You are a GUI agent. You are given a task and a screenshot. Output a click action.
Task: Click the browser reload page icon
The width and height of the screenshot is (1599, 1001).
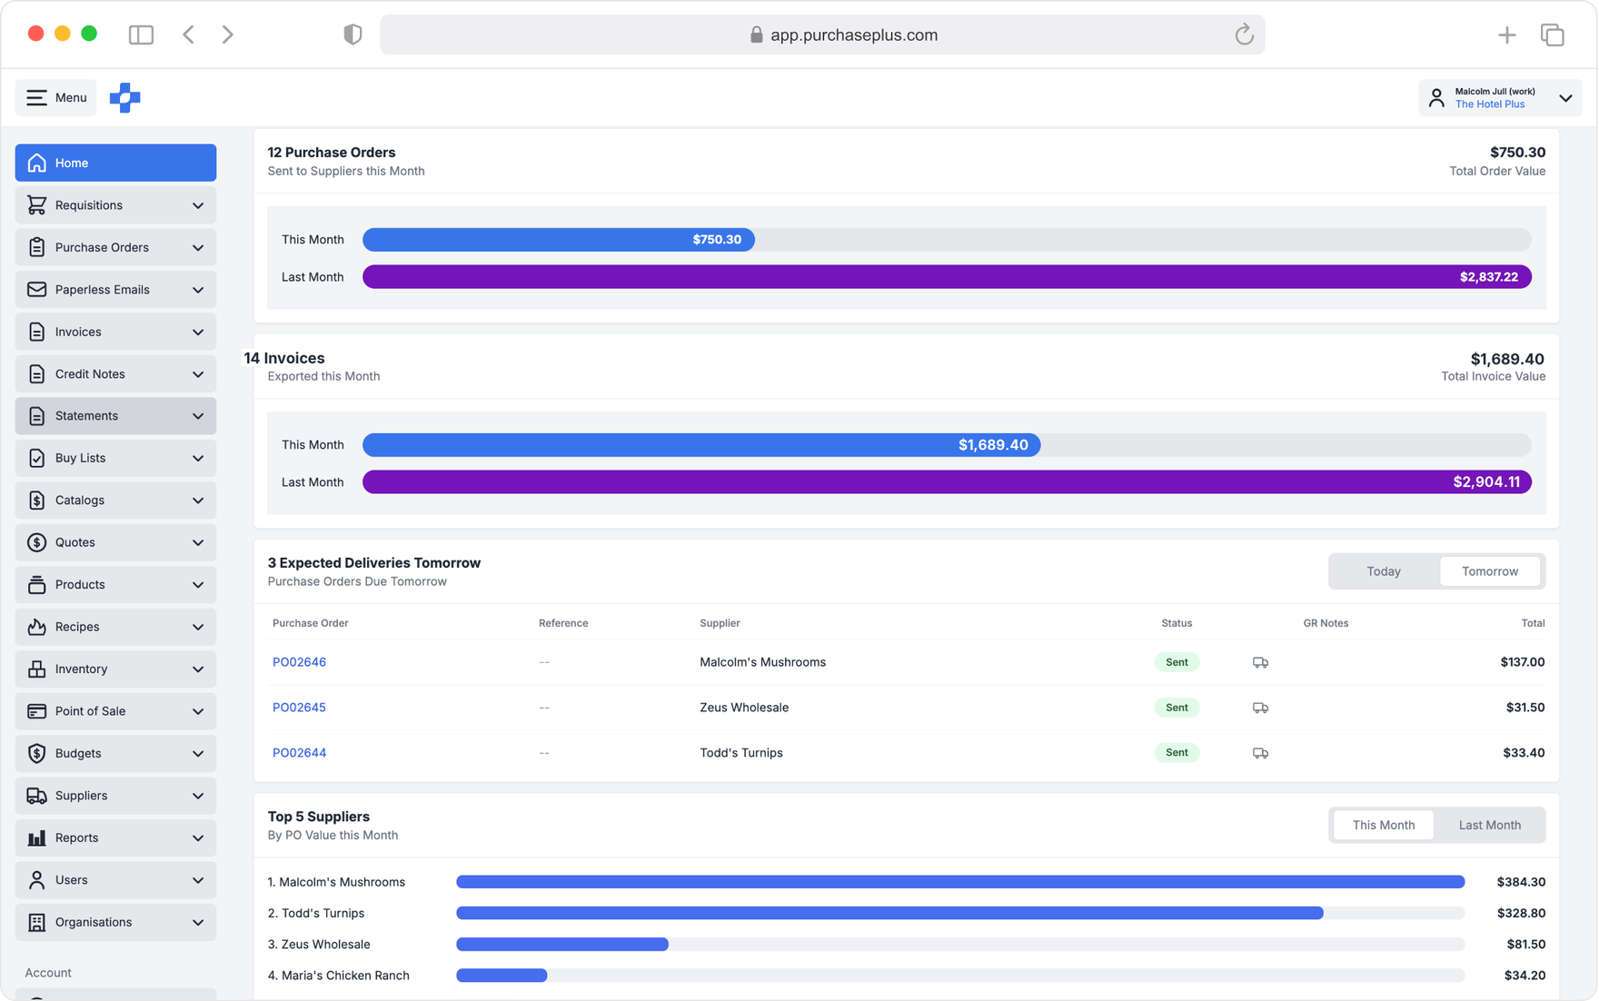tap(1244, 35)
